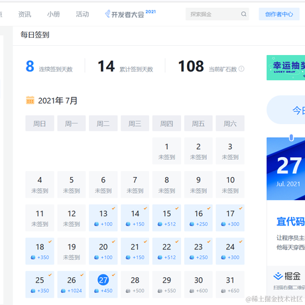Click the ore icon on day 26
This screenshot has height=305, width=305.
(63, 290)
